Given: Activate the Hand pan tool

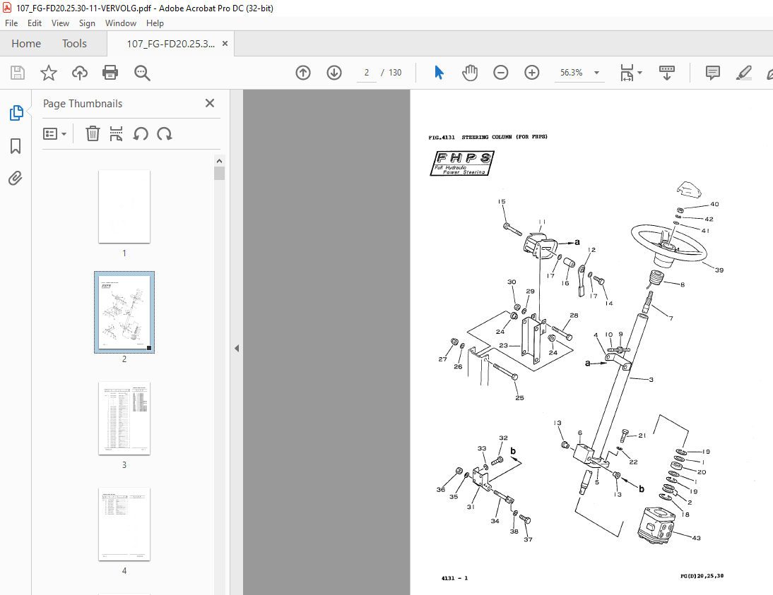Looking at the screenshot, I should pyautogui.click(x=470, y=73).
